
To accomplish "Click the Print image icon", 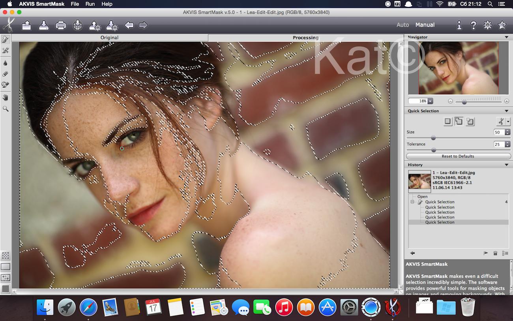I will [61, 26].
